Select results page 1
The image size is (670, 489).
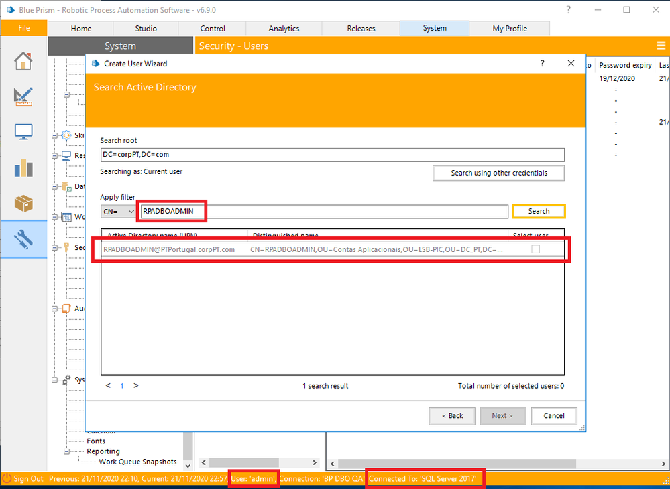tap(122, 386)
